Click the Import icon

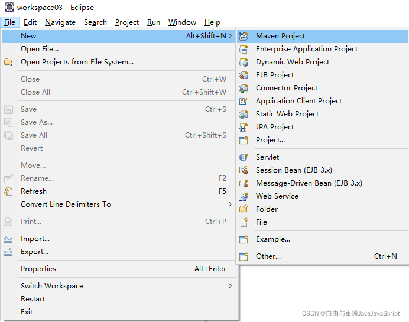[8, 239]
